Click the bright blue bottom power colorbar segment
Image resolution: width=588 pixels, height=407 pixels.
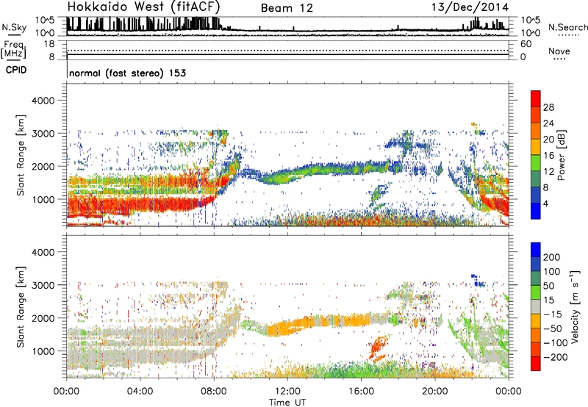point(536,211)
